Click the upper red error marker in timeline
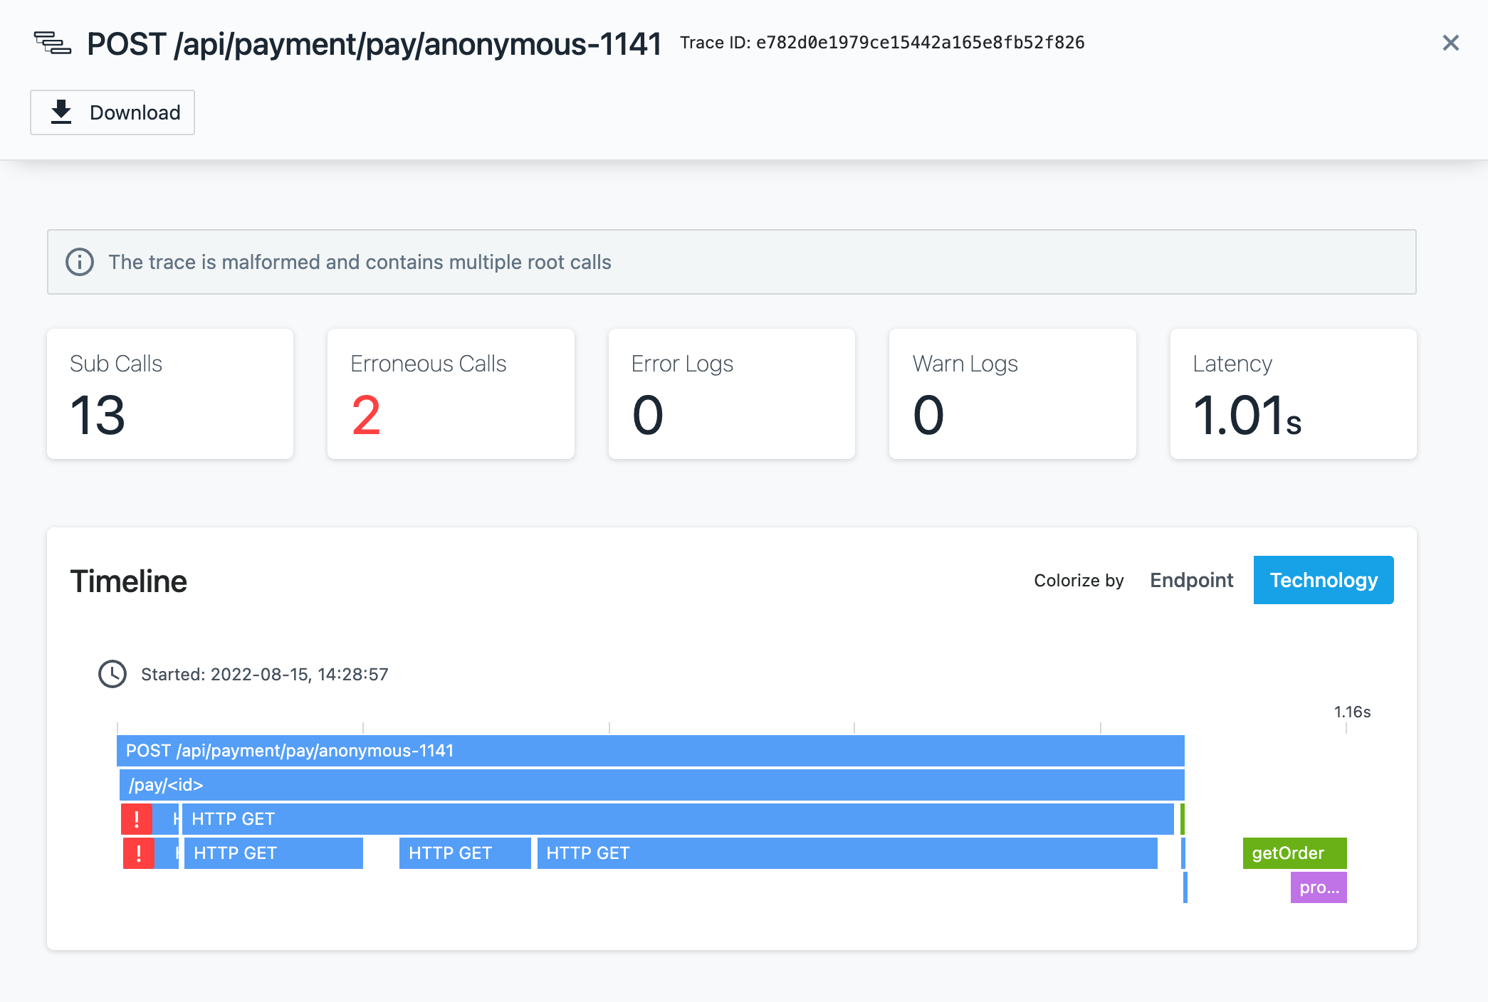1488x1002 pixels. pos(137,819)
